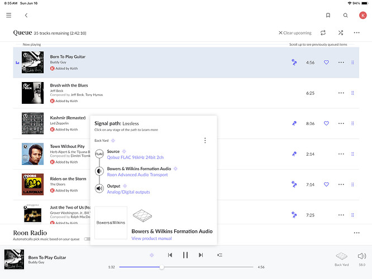The width and height of the screenshot is (372, 279).
Task: Toggle favorite heart on Riders on the Storm
Action: 326,185
